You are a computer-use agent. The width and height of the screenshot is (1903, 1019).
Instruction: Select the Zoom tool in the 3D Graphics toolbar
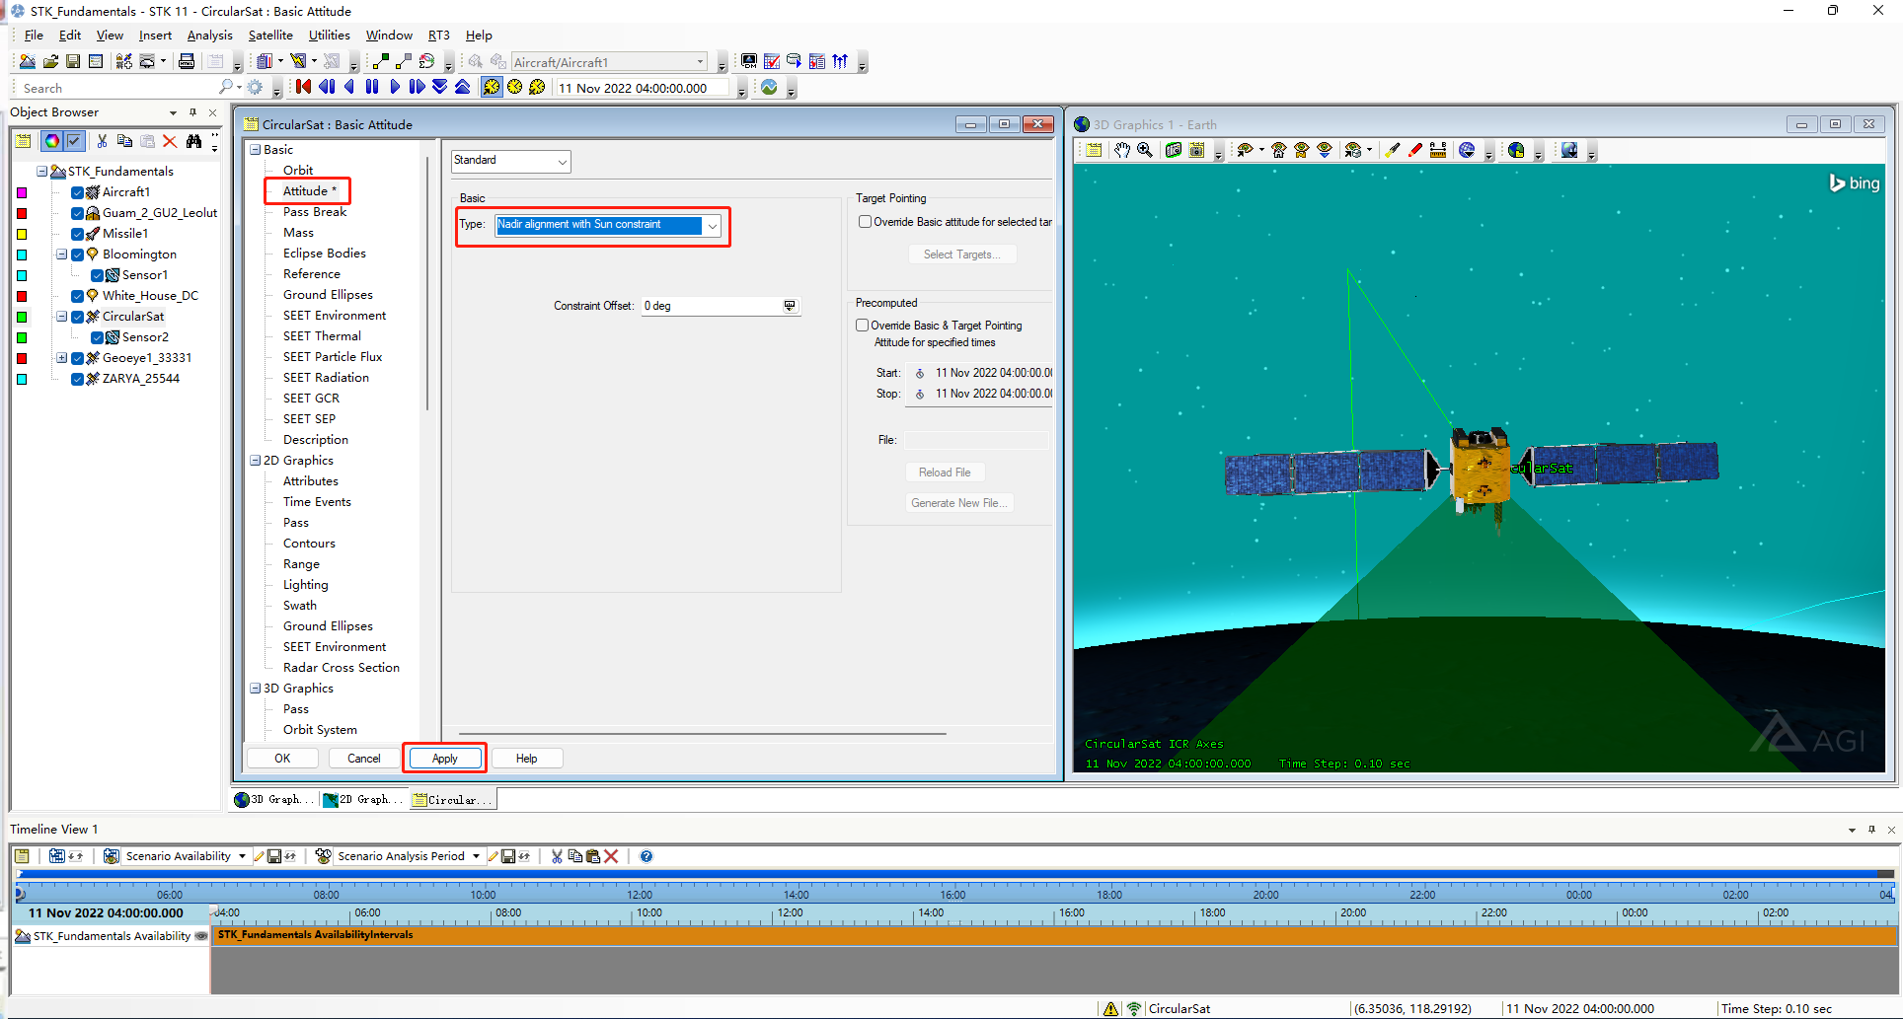click(1145, 150)
